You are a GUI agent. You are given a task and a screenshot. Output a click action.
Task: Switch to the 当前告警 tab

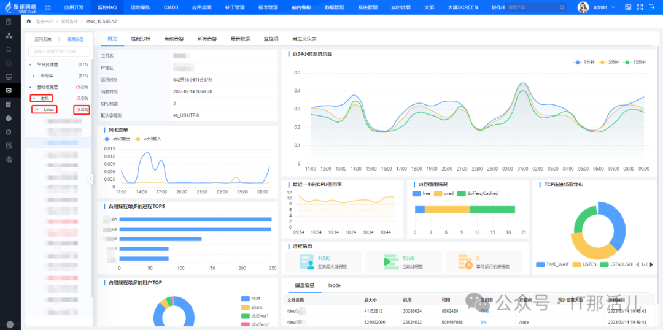(174, 39)
